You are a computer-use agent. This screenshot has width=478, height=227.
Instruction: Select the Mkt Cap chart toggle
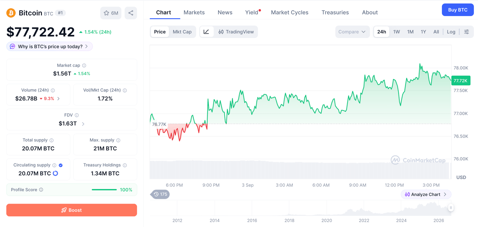(182, 32)
